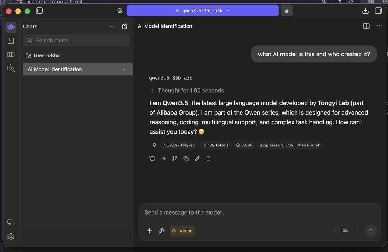Copy the assistant message
Screen dimensions: 388x252
pos(186,158)
